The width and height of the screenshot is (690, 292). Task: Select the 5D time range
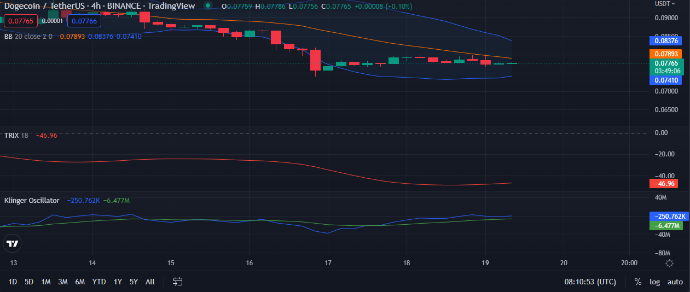[29, 282]
